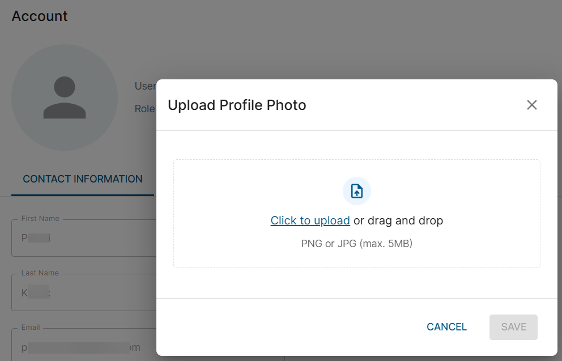Click the Last Name field label
This screenshot has height=361, width=562.
[40, 273]
